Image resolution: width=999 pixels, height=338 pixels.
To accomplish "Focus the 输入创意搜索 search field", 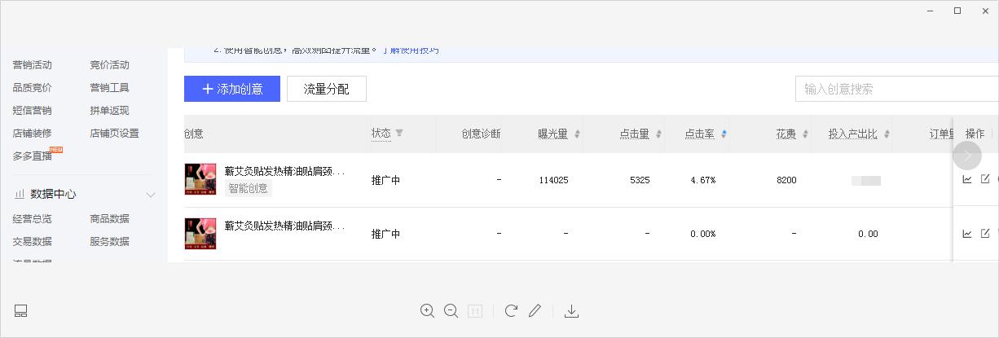I will 896,89.
